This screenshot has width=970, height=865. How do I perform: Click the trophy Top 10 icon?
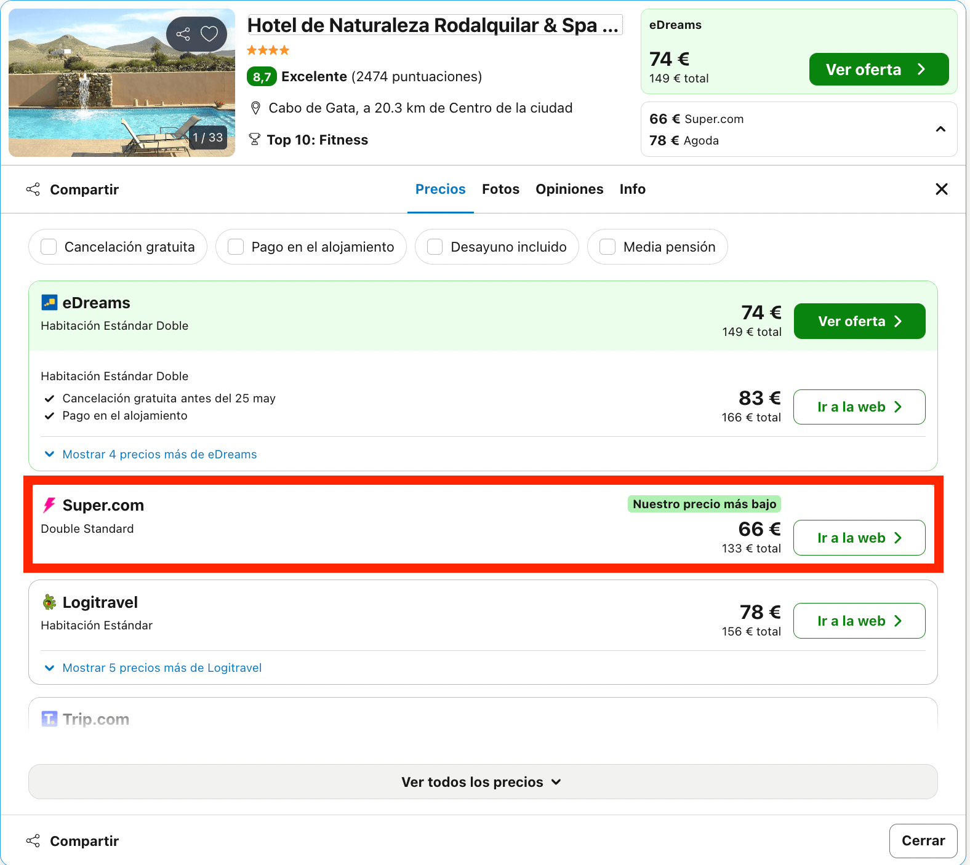click(254, 140)
